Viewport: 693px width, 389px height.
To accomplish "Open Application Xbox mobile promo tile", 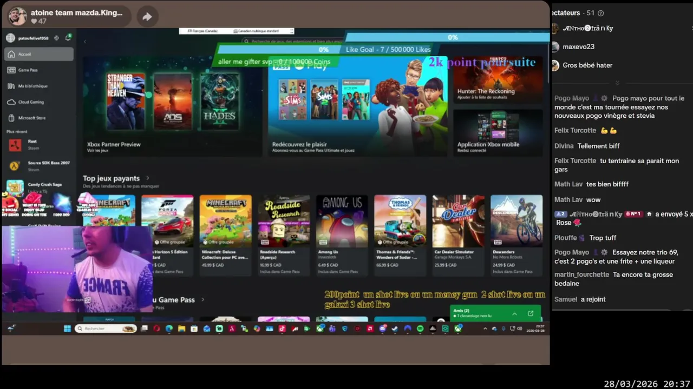I will point(498,133).
